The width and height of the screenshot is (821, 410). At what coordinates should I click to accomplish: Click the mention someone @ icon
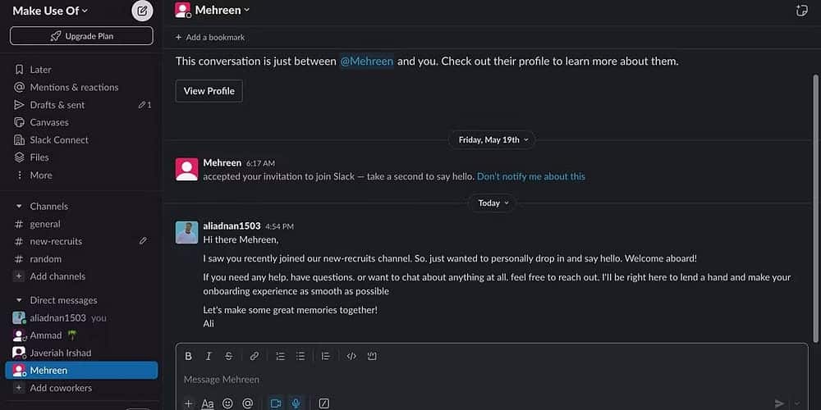click(247, 403)
